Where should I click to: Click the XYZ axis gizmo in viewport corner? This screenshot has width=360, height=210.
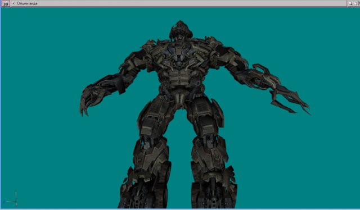pos(11,199)
